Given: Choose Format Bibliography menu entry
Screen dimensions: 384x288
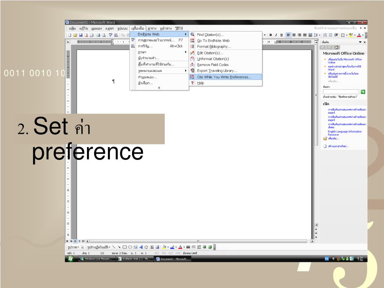Looking at the screenshot, I should pyautogui.click(x=225, y=46).
